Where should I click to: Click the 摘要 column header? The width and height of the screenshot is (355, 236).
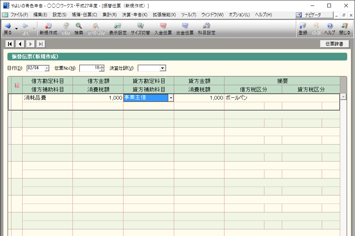pyautogui.click(x=282, y=81)
